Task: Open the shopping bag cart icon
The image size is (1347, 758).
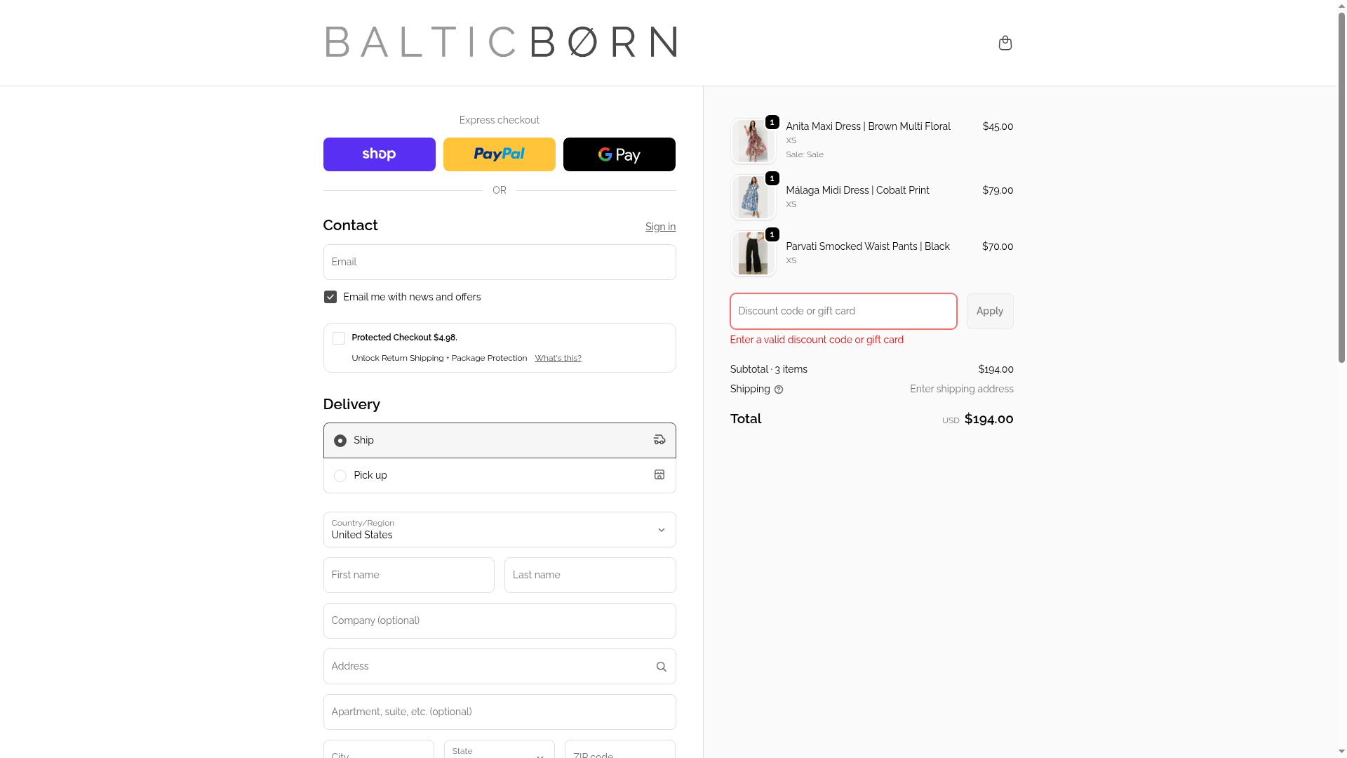Action: (x=1005, y=43)
